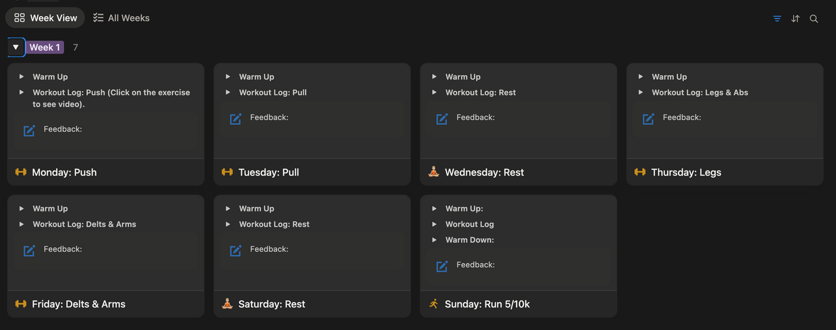Image resolution: width=836 pixels, height=330 pixels.
Task: Expand Workout Log: Pull toggle
Action: tap(228, 92)
